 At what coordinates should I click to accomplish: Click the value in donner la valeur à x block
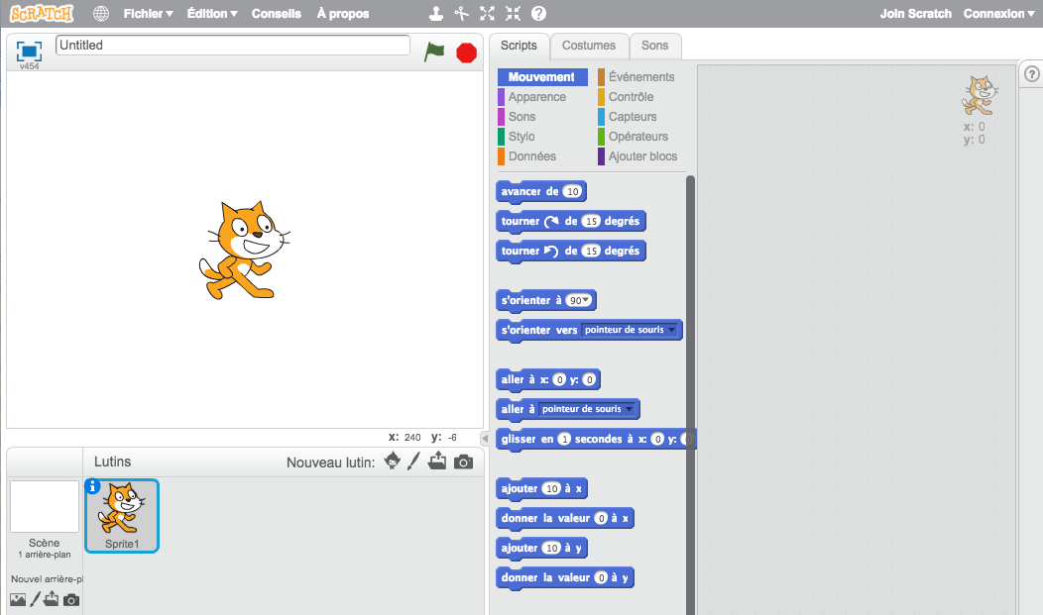[x=602, y=518]
